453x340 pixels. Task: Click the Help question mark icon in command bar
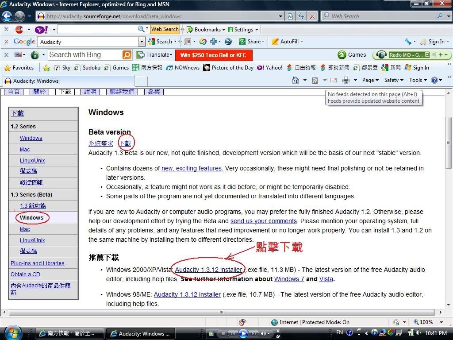(434, 80)
